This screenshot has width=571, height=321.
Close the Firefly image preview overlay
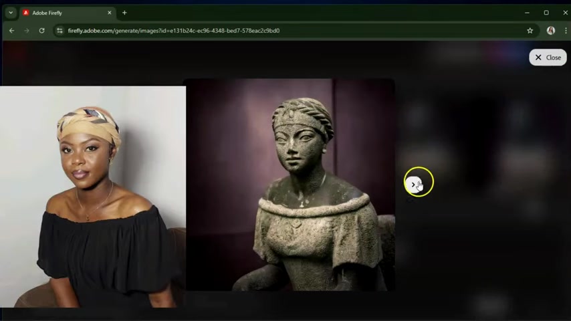[548, 58]
